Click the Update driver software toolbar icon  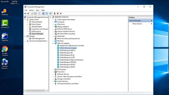tap(55, 13)
